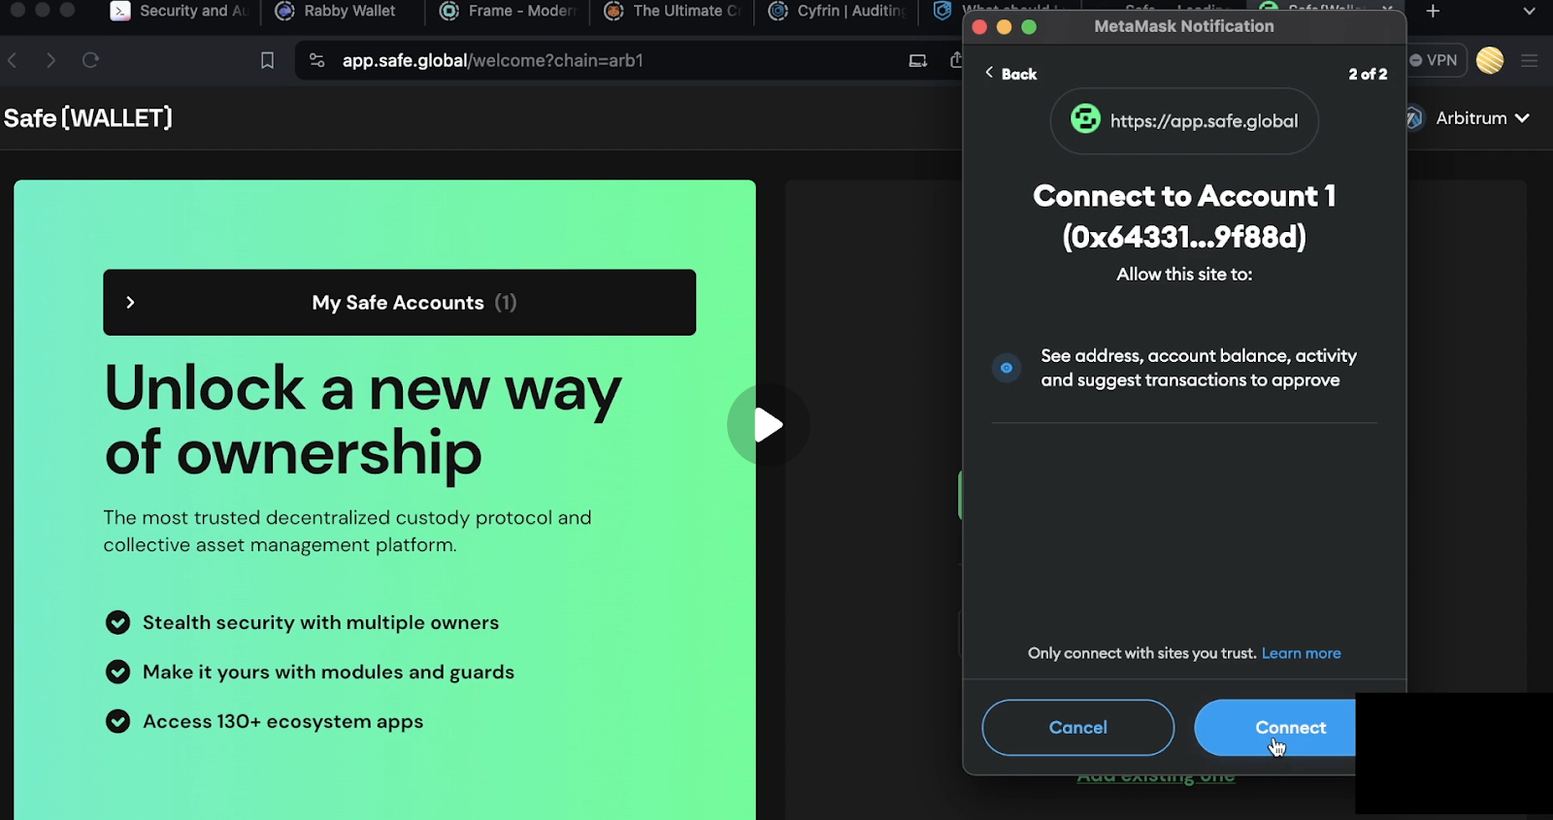The height and width of the screenshot is (820, 1553).
Task: Click Cancel in MetaMask popup
Action: pos(1077,728)
